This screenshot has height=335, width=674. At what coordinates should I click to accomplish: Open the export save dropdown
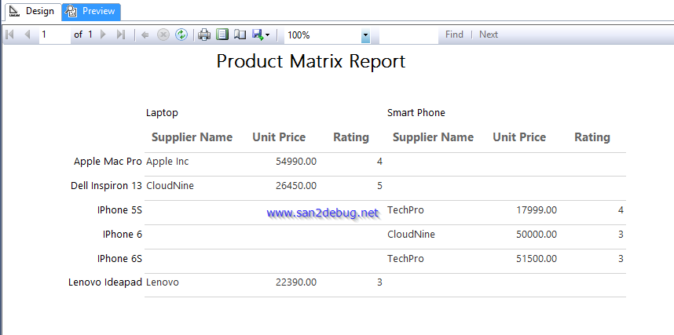tap(261, 35)
